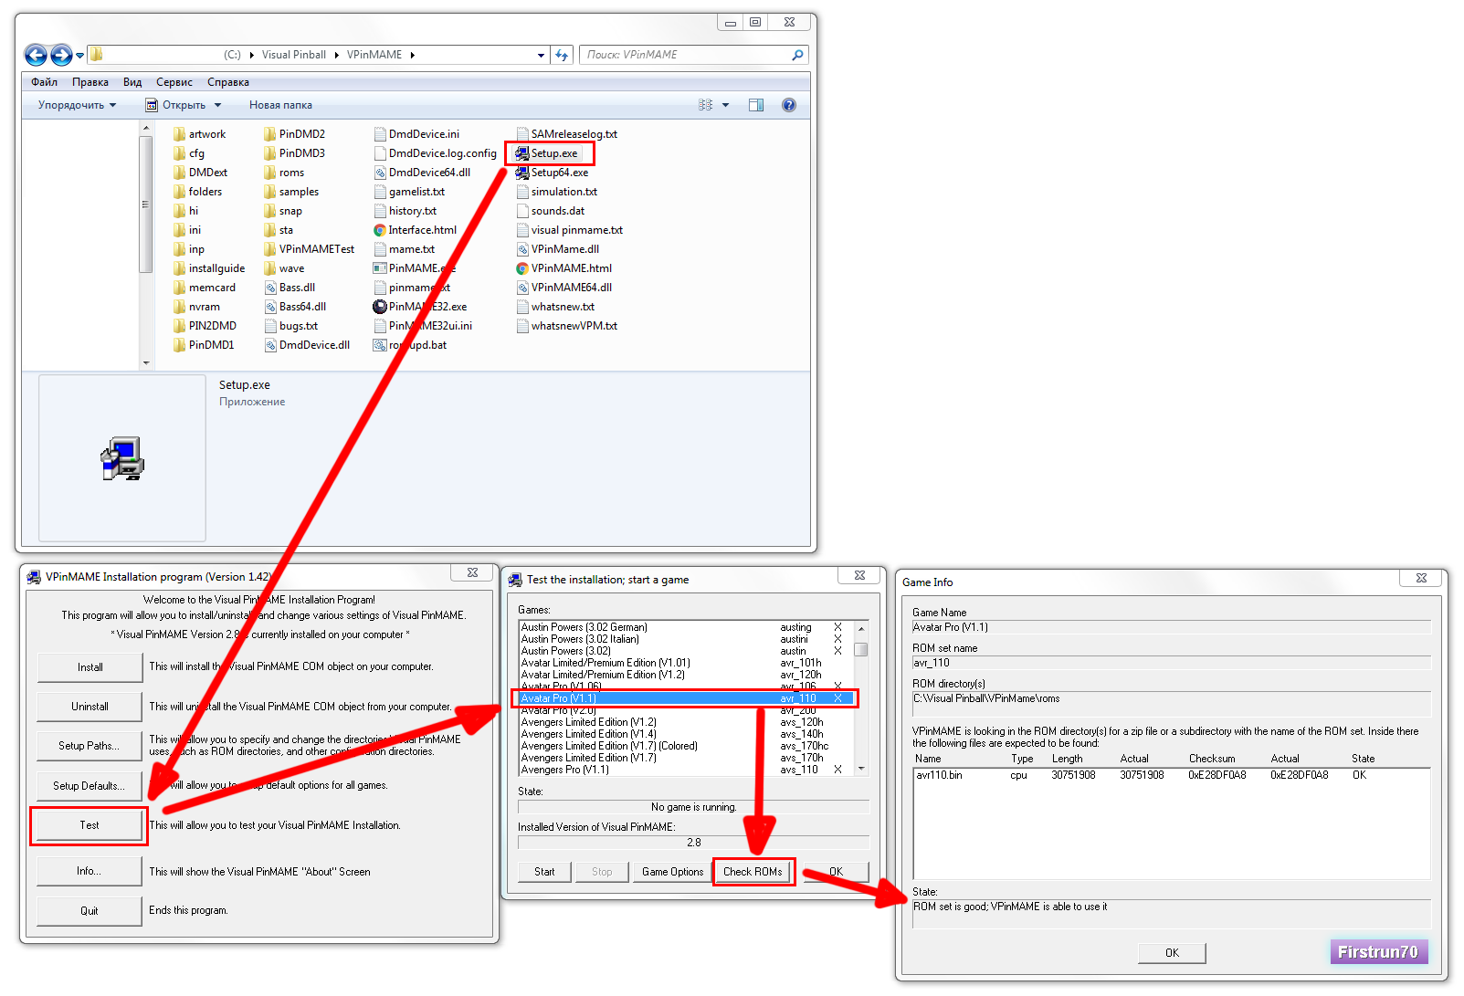Select the SAMreleaselog.txt file
1464x996 pixels.
[567, 134]
